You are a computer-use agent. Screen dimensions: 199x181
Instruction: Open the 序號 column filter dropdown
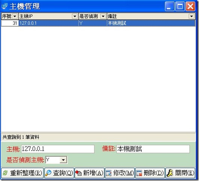[x=15, y=16]
